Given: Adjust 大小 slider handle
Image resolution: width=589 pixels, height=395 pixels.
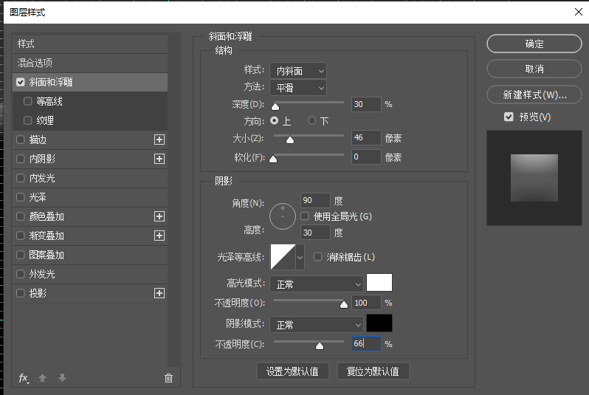Looking at the screenshot, I should pos(290,140).
